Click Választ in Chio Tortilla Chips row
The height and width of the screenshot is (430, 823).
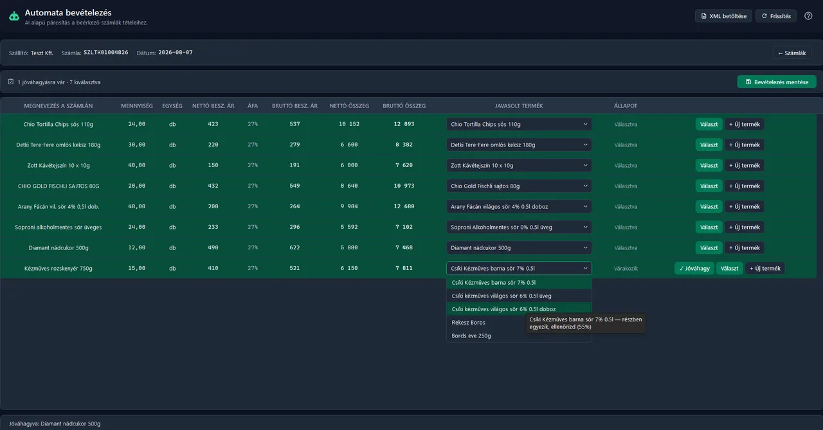[x=709, y=124]
